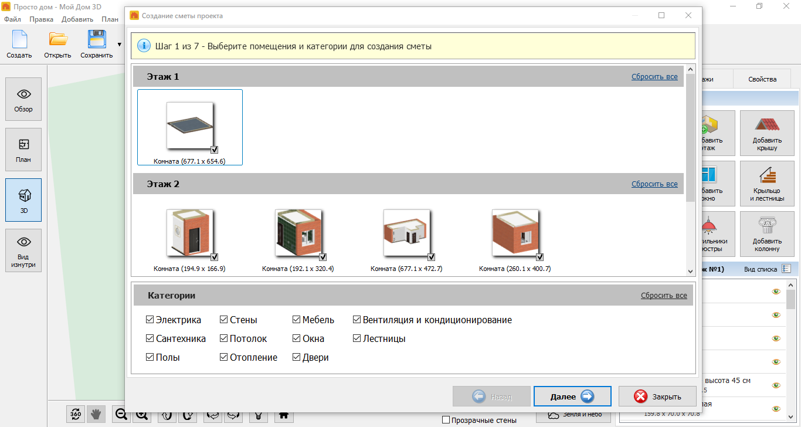Click Сбросить все link for Этаж 2
The height and width of the screenshot is (427, 801).
click(654, 184)
